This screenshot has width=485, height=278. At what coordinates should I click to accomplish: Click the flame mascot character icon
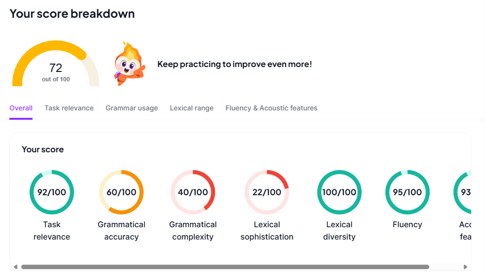click(x=129, y=64)
